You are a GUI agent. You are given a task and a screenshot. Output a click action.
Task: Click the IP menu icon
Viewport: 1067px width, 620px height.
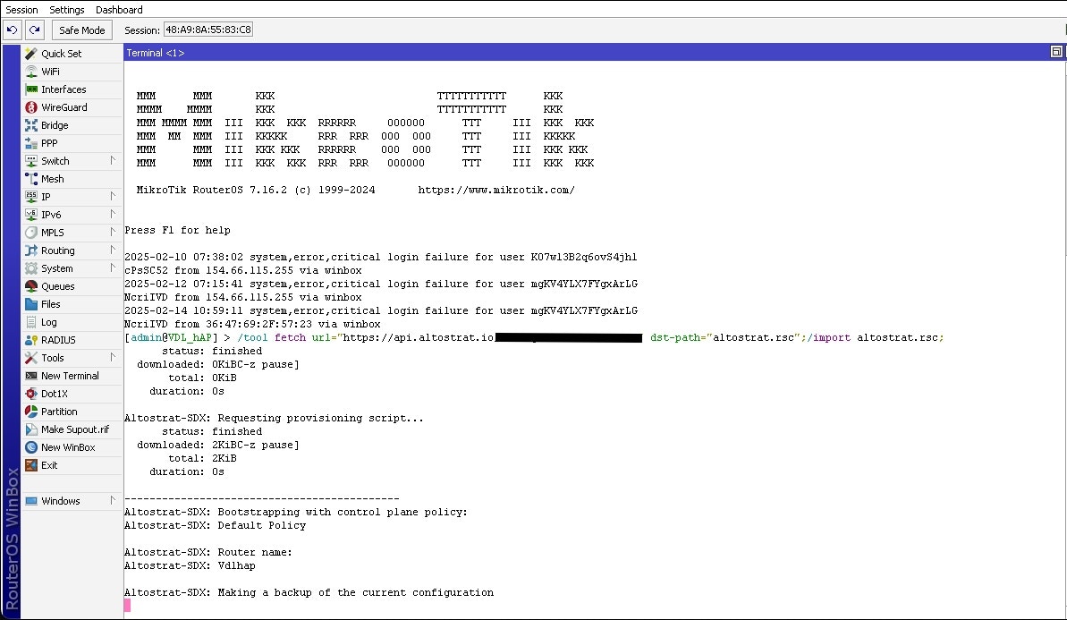pos(31,197)
